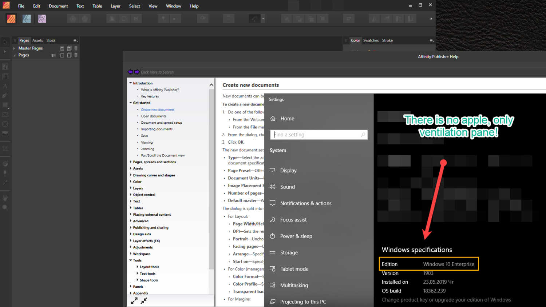Switch to the Swatches tab
Screen dimensions: 546x307
(371, 40)
